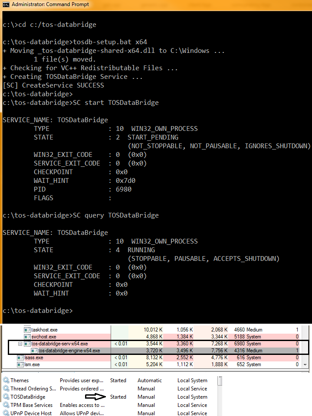Viewport: 312px width, 416px height.
Task: Click the tos-databridge-engine-x64.exe process icon
Action: (x=34, y=351)
